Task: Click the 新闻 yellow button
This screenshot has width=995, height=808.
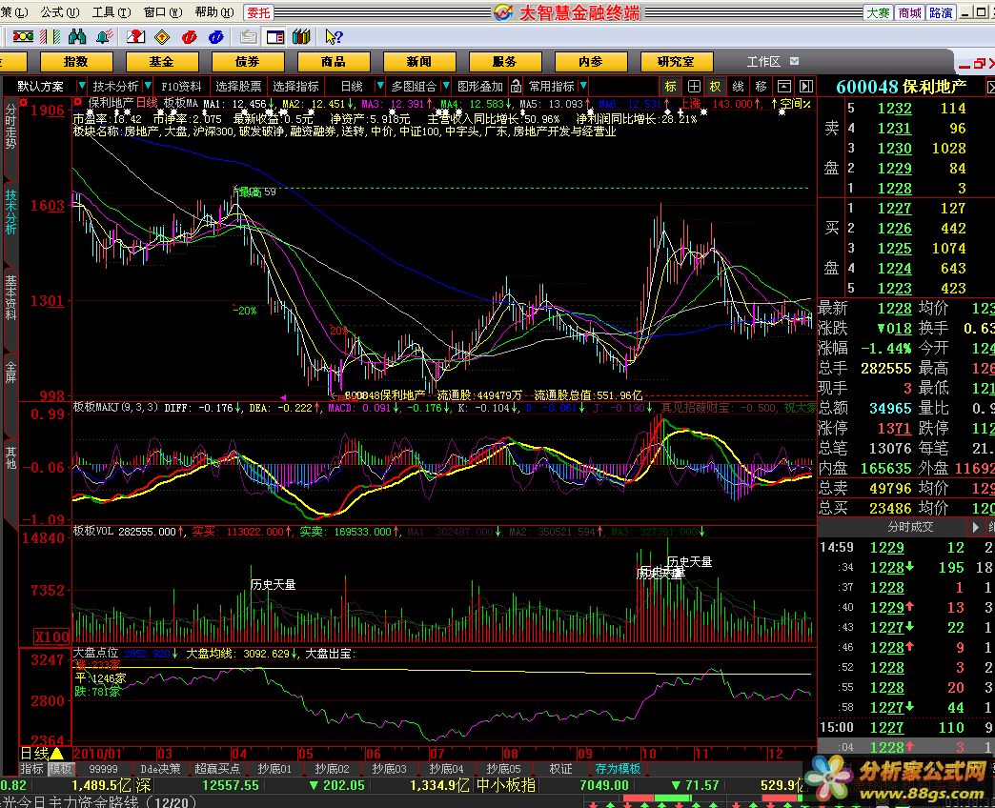Action: 419,62
